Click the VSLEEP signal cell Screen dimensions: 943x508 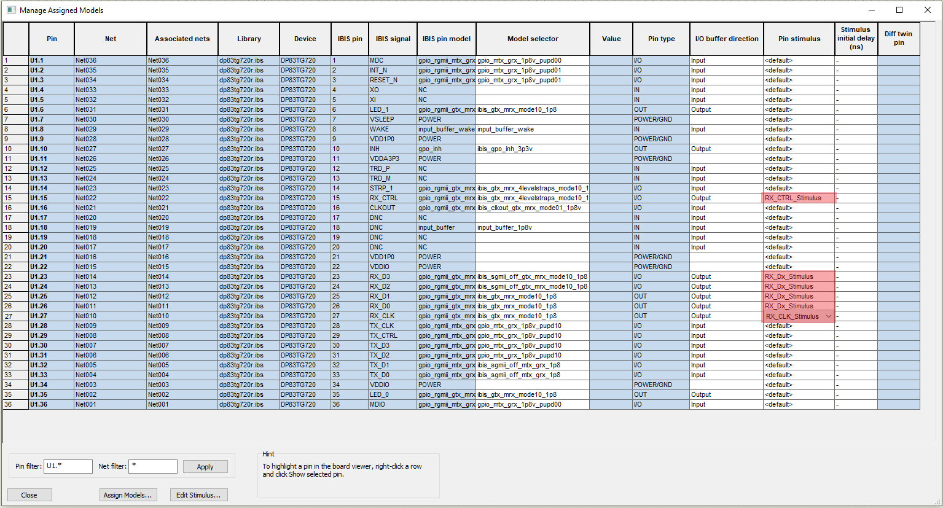tap(393, 119)
